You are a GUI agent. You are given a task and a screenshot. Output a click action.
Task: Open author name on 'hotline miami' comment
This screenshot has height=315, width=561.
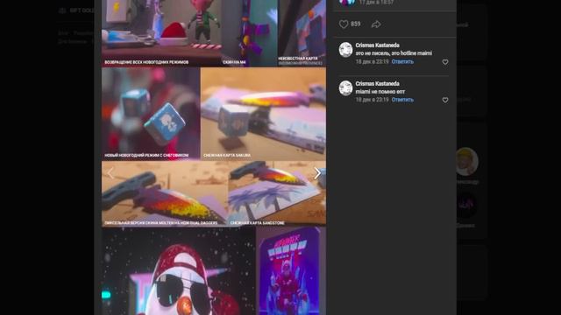[x=377, y=45]
